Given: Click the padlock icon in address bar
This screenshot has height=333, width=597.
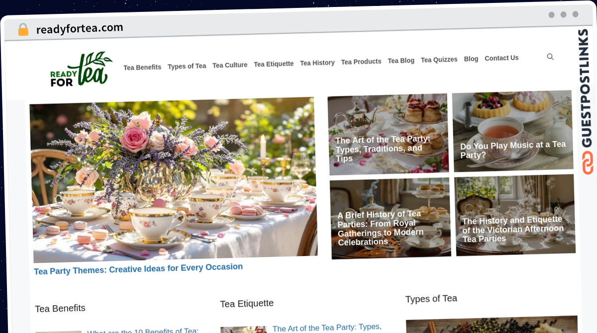Looking at the screenshot, I should pyautogui.click(x=23, y=30).
